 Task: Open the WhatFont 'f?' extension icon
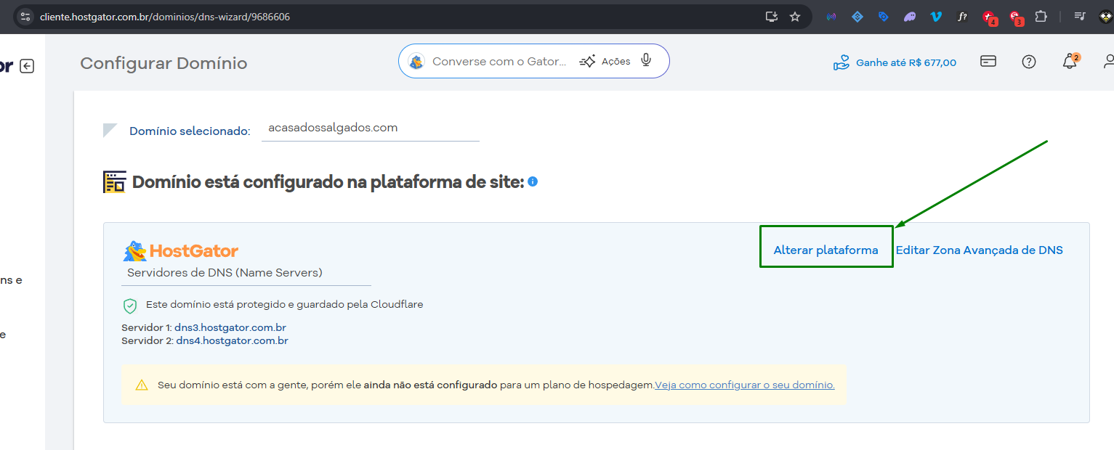tap(962, 16)
